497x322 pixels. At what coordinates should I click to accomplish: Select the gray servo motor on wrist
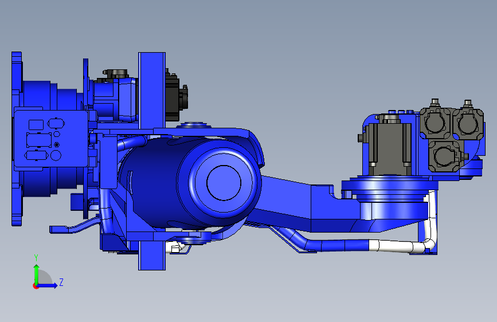pyautogui.click(x=390, y=149)
